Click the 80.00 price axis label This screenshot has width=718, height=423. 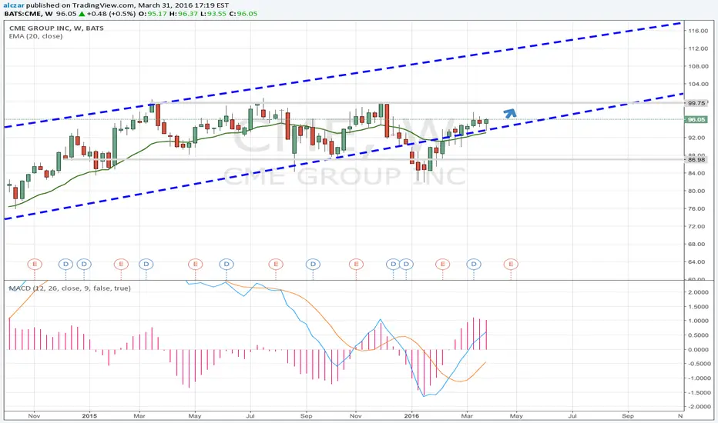[x=698, y=191]
